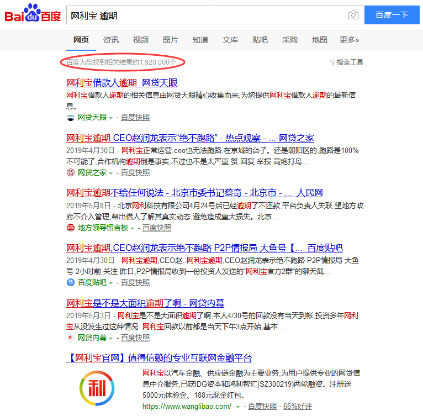Expand dropdown arrow next to 百度贴吧
Viewport: 423px width, 416px height.
click(110, 283)
